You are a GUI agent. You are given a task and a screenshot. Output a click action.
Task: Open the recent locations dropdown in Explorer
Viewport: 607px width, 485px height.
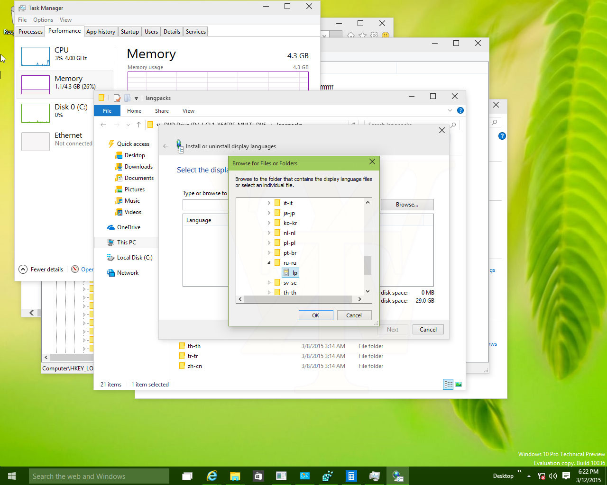(x=128, y=125)
